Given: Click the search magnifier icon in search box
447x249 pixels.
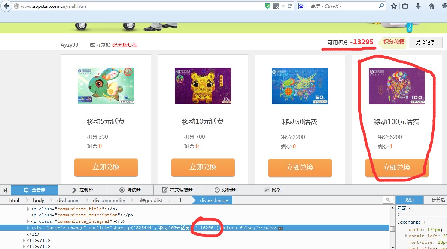Looking at the screenshot, I should coord(381,6).
